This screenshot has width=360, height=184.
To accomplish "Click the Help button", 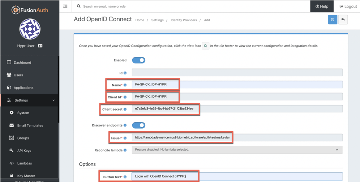I will [322, 7].
